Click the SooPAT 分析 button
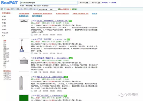This screenshot has width=143, height=101. 96,3
